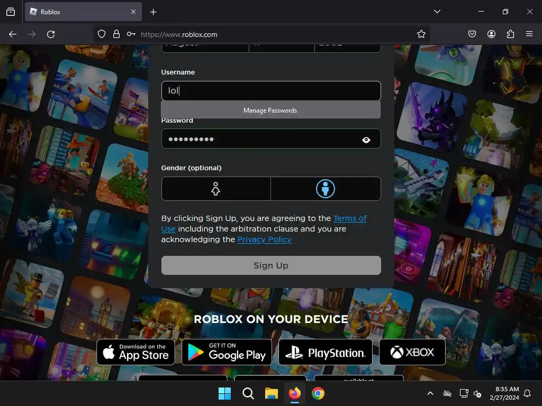Open the Terms of Use link
Screen dimensions: 542x406
350,218
